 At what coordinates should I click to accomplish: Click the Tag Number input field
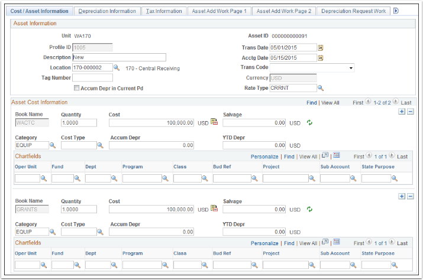click(x=92, y=78)
